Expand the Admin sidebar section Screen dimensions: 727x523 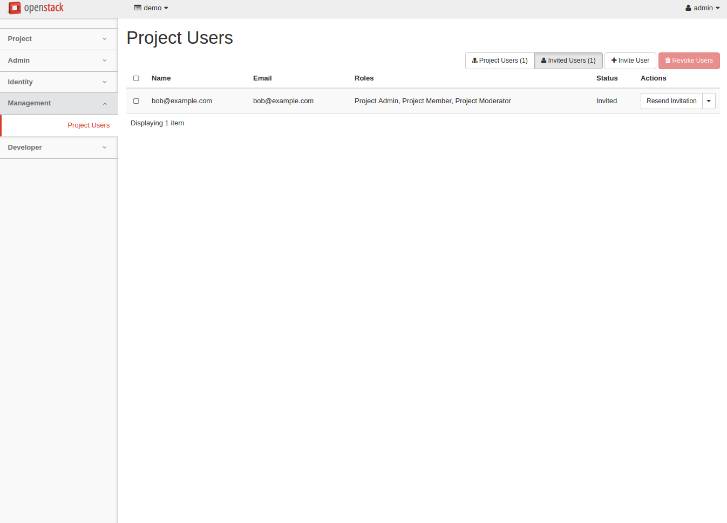coord(59,61)
